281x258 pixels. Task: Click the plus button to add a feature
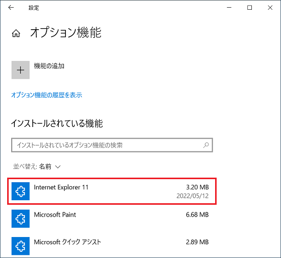pyautogui.click(x=20, y=70)
